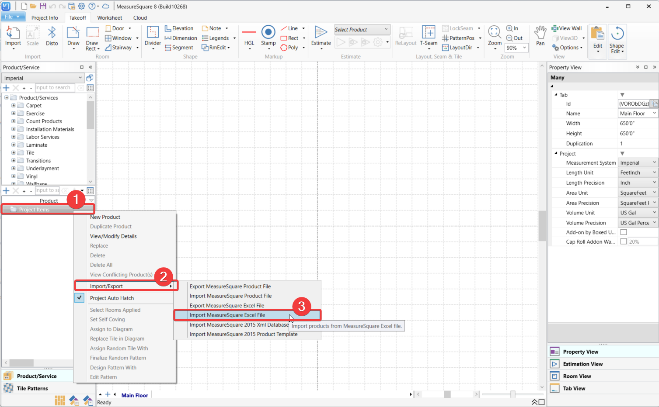Open the Imperial unit system dropdown
This screenshot has height=407, width=659.
coord(43,78)
